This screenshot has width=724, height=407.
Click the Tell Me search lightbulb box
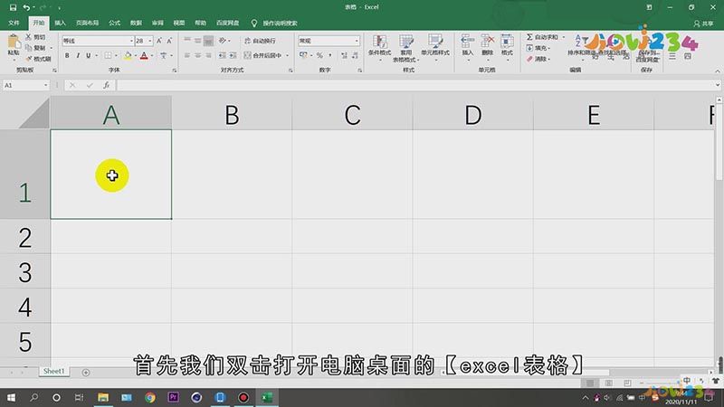274,23
